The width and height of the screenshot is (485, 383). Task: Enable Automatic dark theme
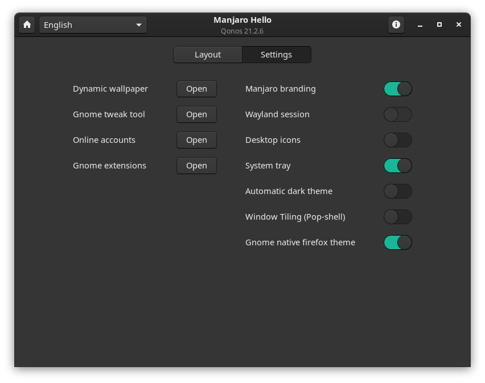click(x=398, y=191)
